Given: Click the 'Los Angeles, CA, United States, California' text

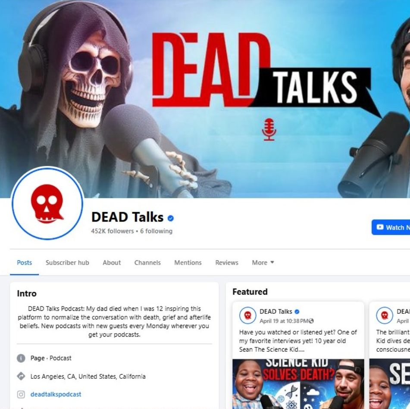Looking at the screenshot, I should pyautogui.click(x=88, y=376).
